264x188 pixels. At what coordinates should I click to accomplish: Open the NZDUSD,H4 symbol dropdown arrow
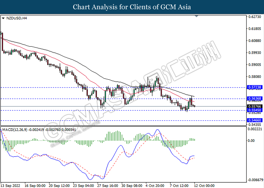[3, 18]
